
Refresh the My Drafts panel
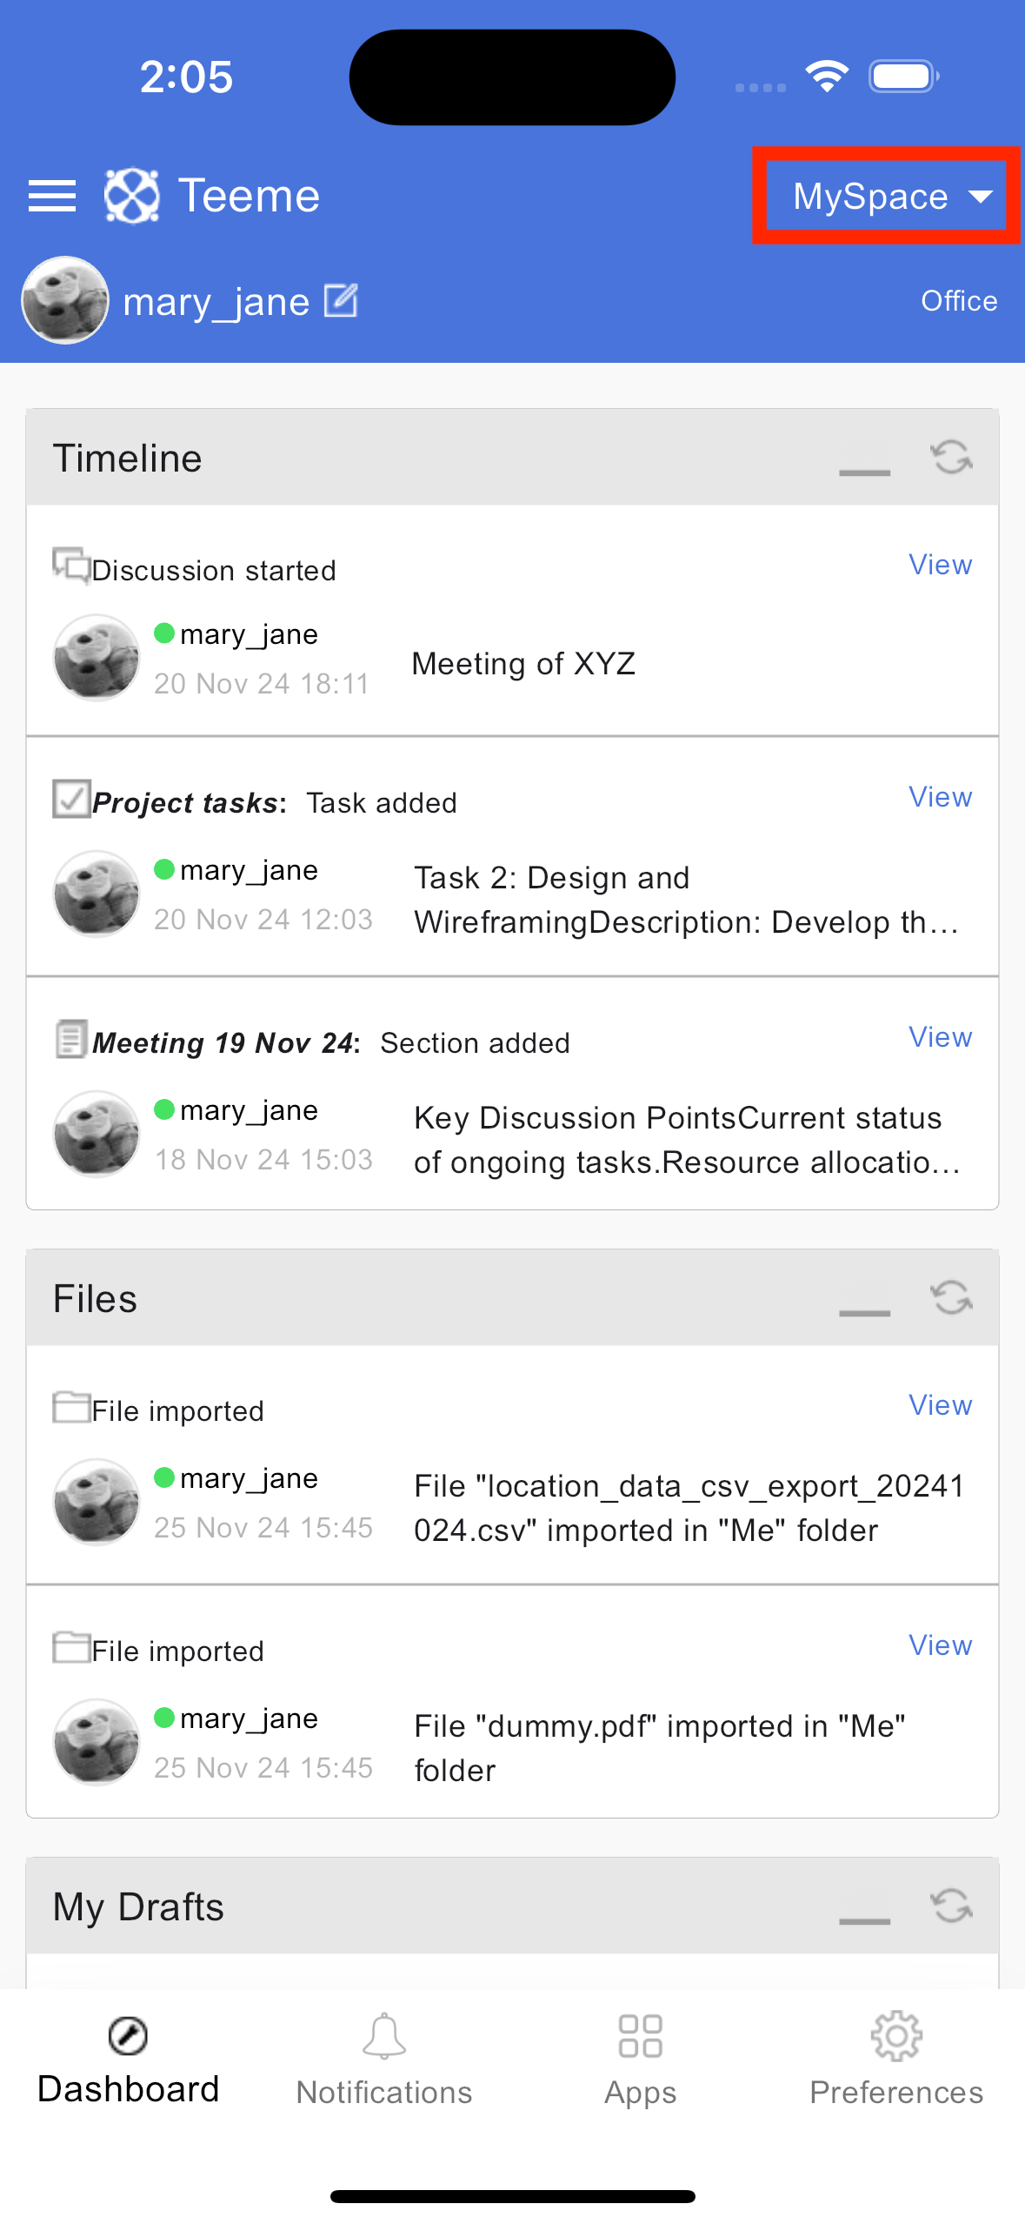pos(951,1906)
